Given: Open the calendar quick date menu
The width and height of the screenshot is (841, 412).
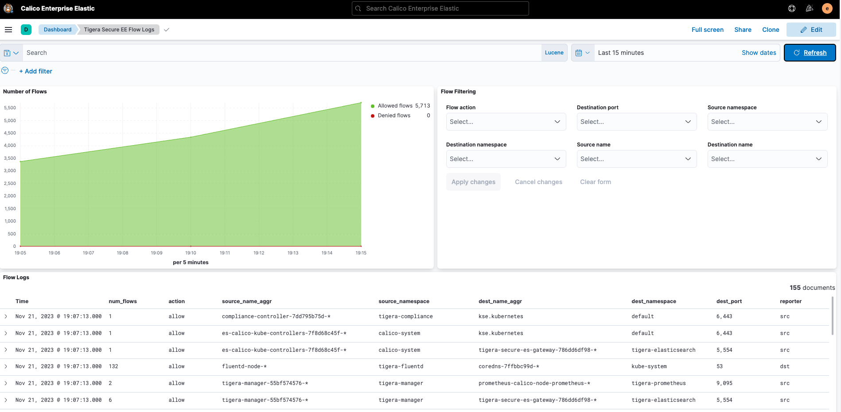Looking at the screenshot, I should tap(583, 53).
